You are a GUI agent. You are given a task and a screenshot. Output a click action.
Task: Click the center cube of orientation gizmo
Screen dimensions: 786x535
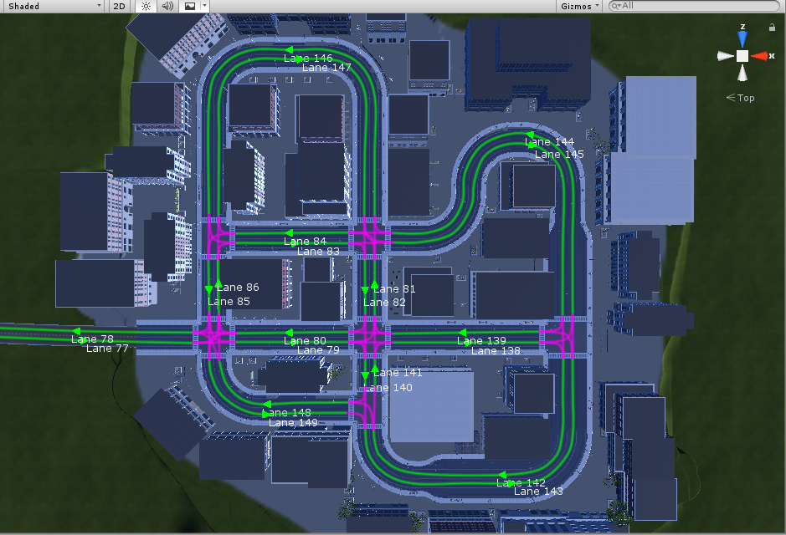[x=742, y=56]
